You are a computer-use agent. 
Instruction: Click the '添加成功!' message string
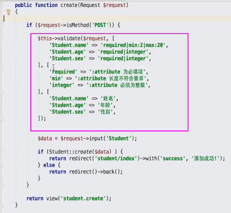coord(205,159)
